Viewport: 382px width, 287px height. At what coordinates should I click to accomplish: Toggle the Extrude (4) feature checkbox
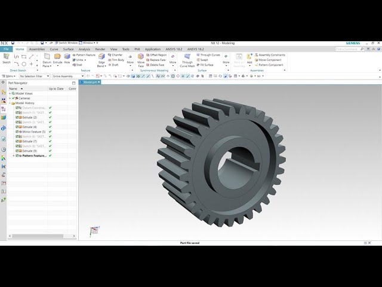pyautogui.click(x=17, y=127)
